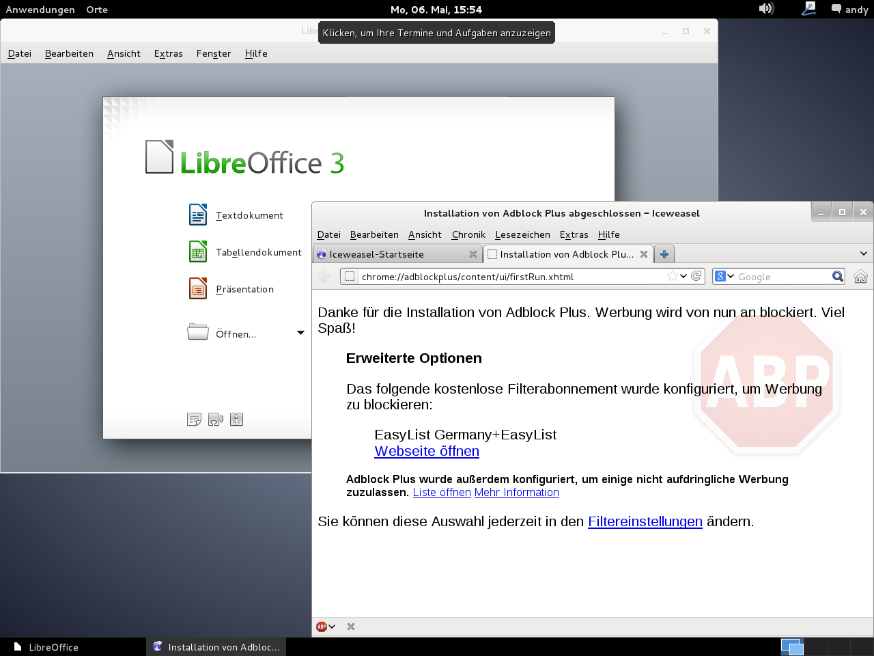Screen dimensions: 874x656
Task: Open the Google search engine dropdown
Action: tap(724, 276)
